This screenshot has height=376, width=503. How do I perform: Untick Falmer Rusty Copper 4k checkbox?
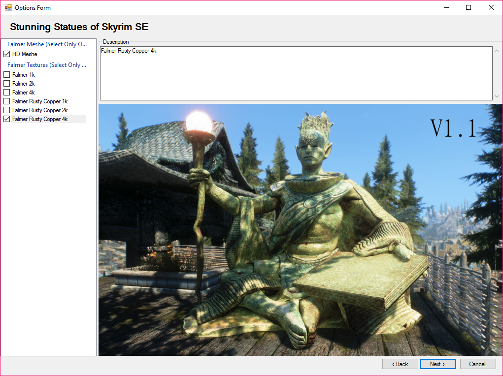tap(7, 119)
